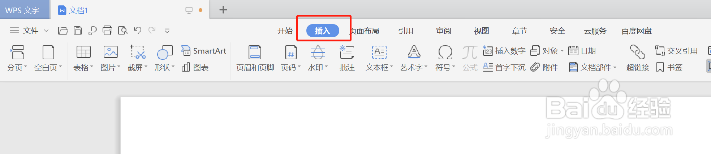Insert a hyperlink (超链接)
The width and height of the screenshot is (711, 154).
638,58
